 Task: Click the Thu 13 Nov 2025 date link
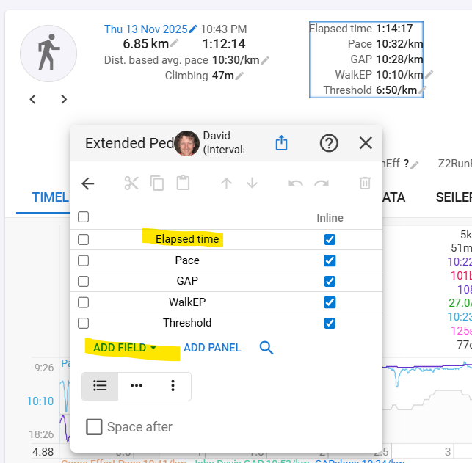pyautogui.click(x=145, y=29)
